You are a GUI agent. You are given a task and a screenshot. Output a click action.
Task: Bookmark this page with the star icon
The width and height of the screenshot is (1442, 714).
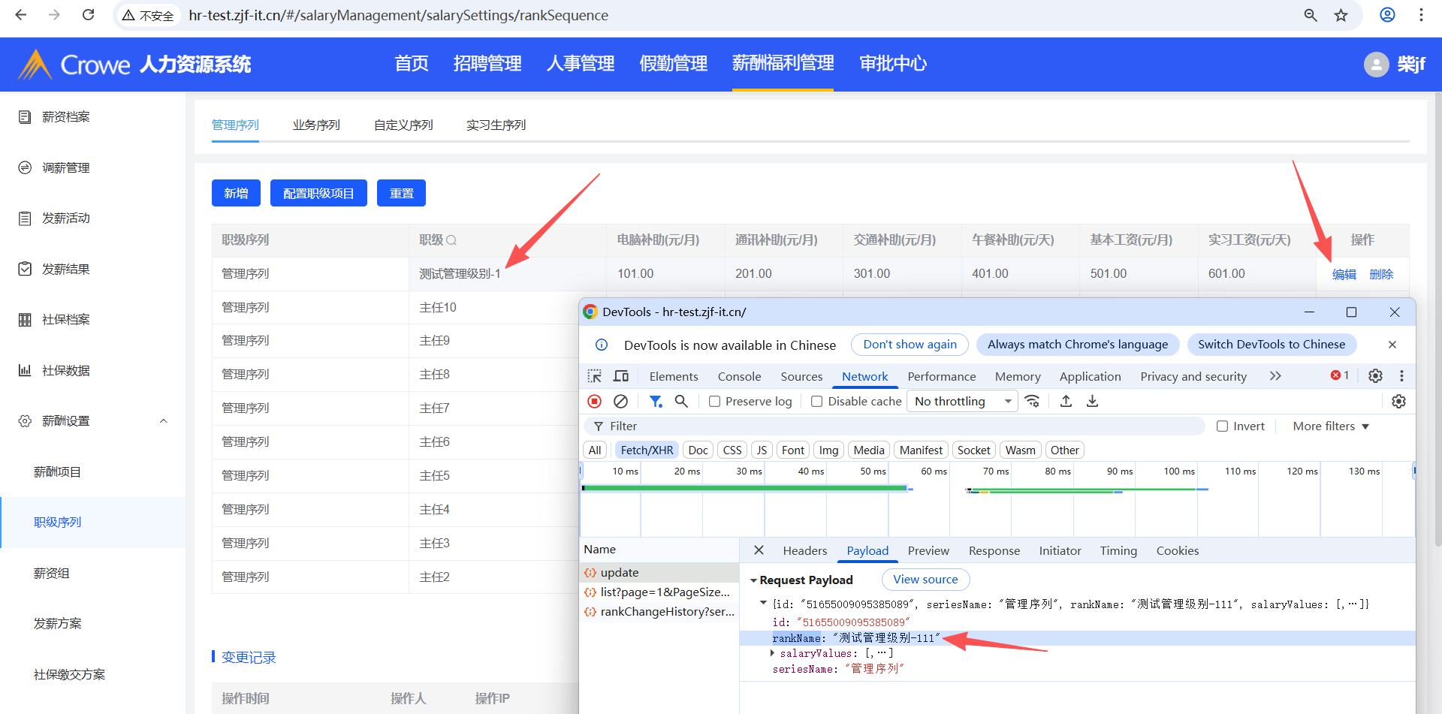click(x=1341, y=15)
